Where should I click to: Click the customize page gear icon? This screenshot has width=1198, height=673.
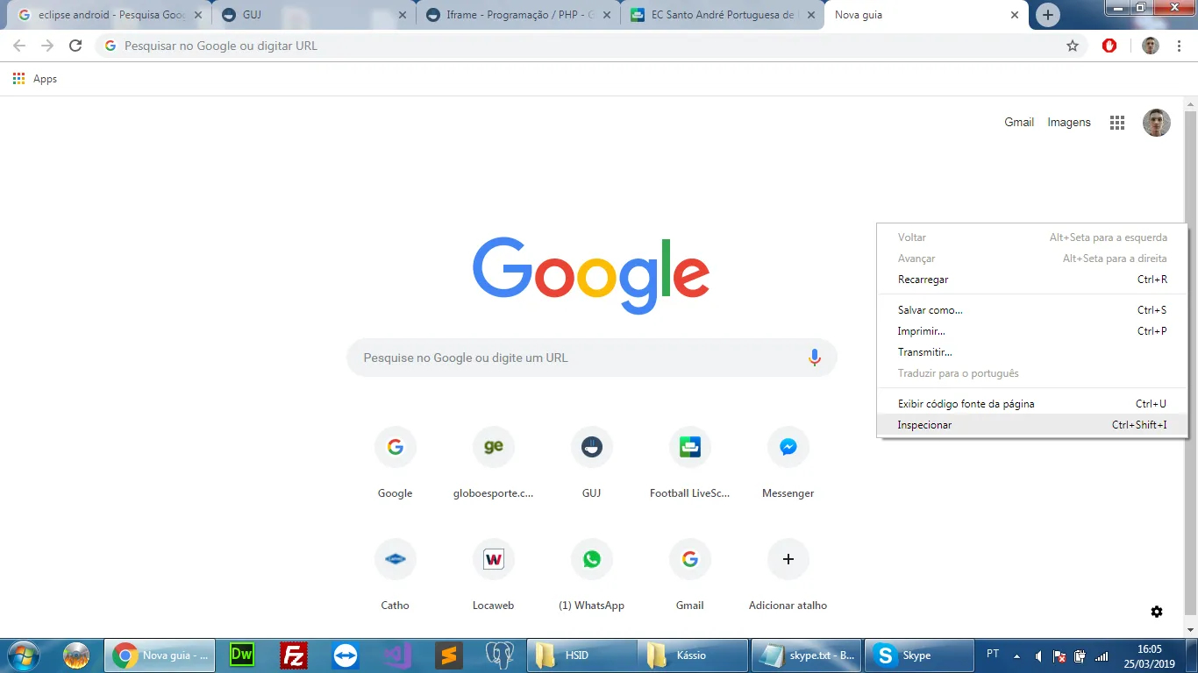1157,612
